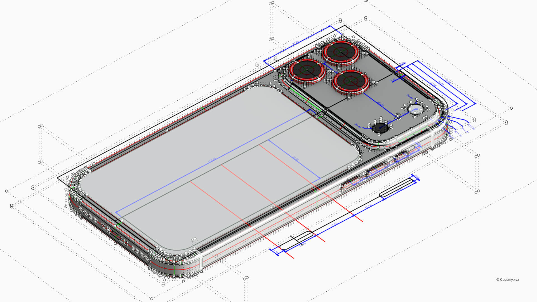The image size is (537, 302).
Task: Select the 32.95 dimension label
Action: [434, 85]
